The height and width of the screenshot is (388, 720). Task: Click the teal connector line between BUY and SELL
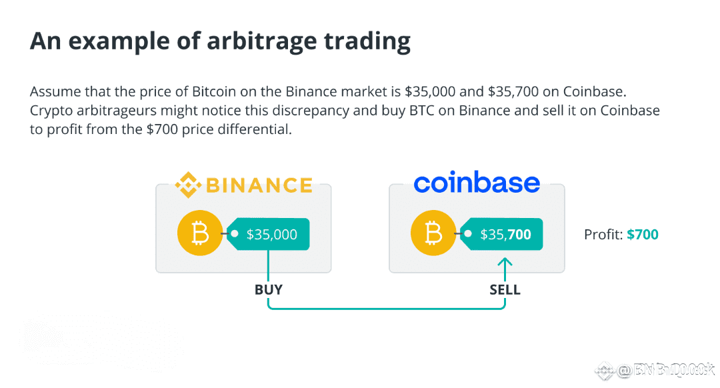(387, 309)
